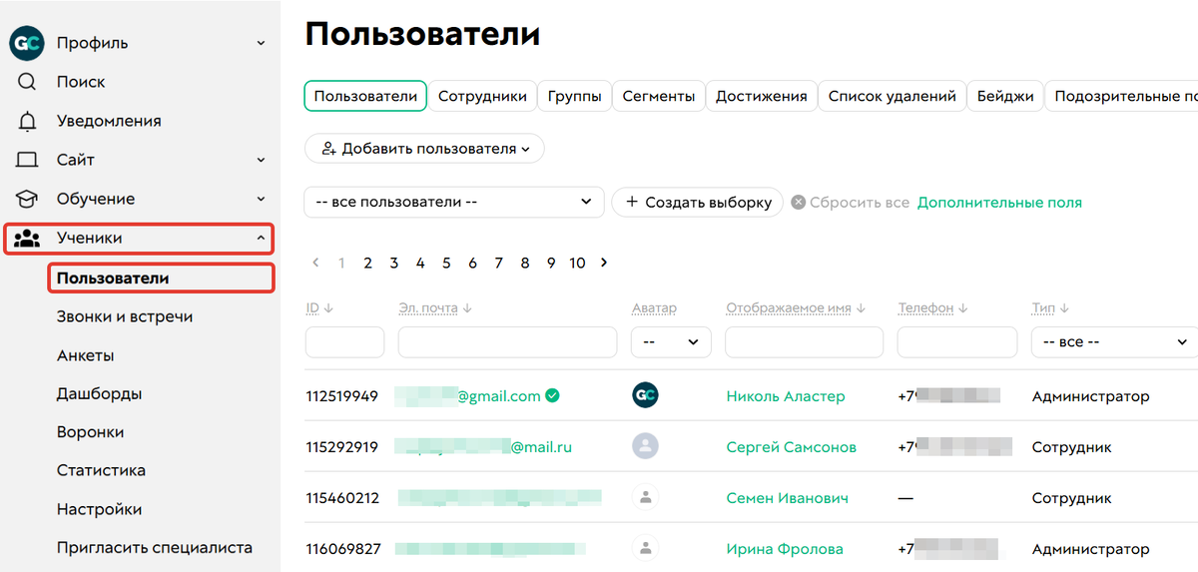Open Статистика sidebar item

(101, 470)
